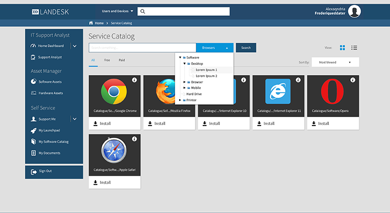Click the info icon on Opera card
The image size is (390, 213).
[353, 80]
